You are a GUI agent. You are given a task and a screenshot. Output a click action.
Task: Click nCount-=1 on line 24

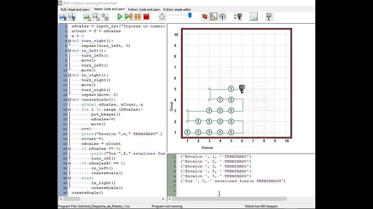92,139
